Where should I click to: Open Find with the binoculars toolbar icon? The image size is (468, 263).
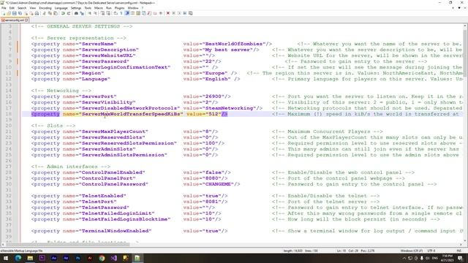pos(76,13)
